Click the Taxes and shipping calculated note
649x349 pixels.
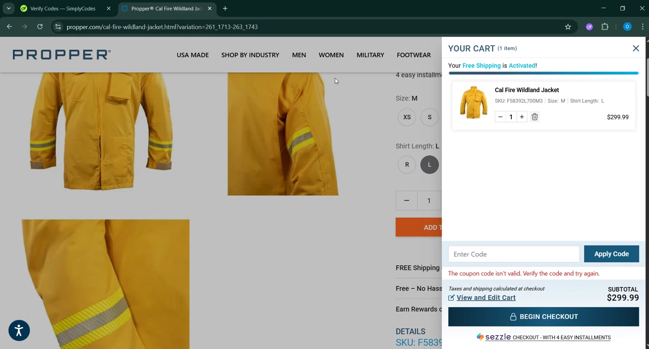point(496,289)
